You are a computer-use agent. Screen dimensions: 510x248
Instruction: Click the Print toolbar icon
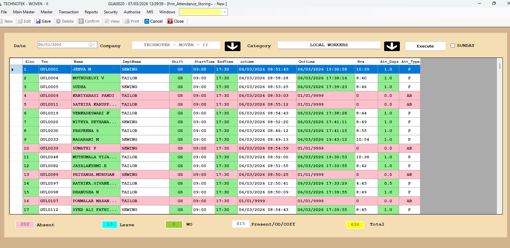(x=127, y=21)
